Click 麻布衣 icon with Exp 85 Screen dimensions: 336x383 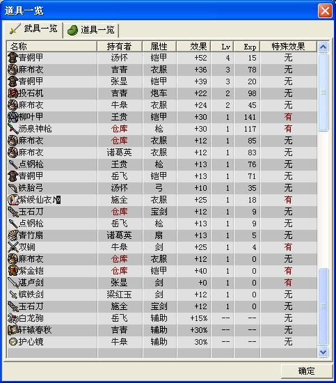pyautogui.click(x=13, y=141)
